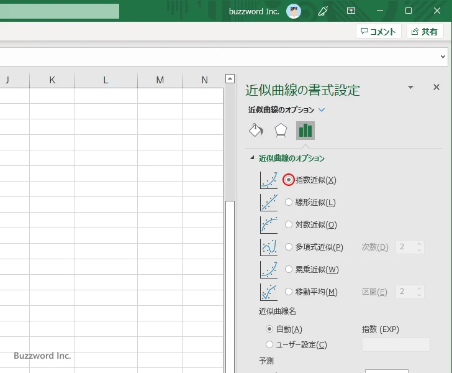The height and width of the screenshot is (373, 452).
Task: Click the vertical scrollbar up arrow
Action: pos(230,78)
